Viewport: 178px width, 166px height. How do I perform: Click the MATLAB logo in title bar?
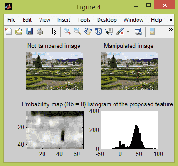(8, 7)
